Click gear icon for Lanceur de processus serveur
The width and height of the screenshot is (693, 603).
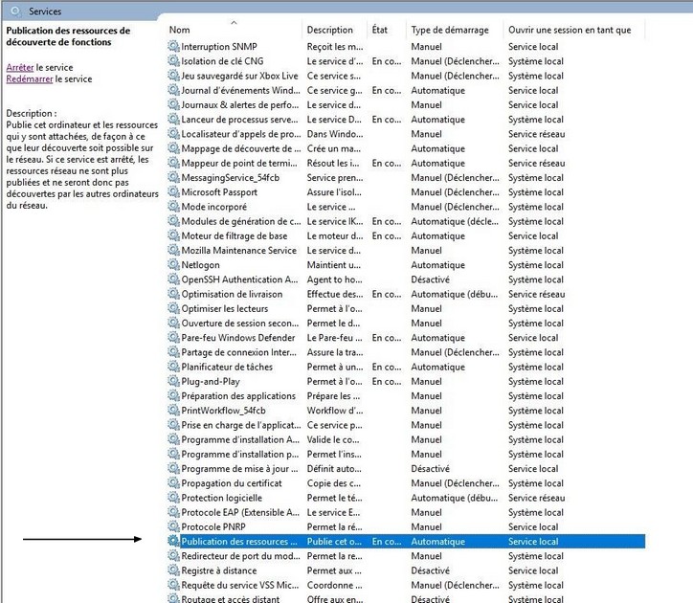tap(173, 119)
